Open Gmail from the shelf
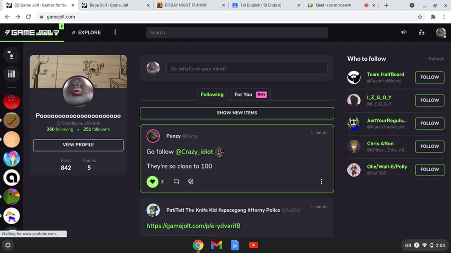 [216, 245]
